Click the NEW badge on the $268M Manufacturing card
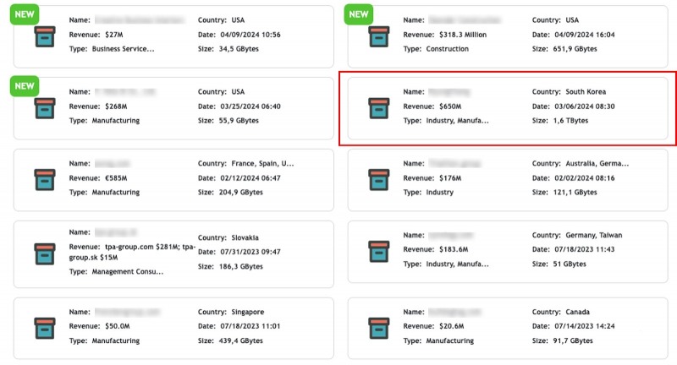The width and height of the screenshot is (677, 365). [x=25, y=85]
